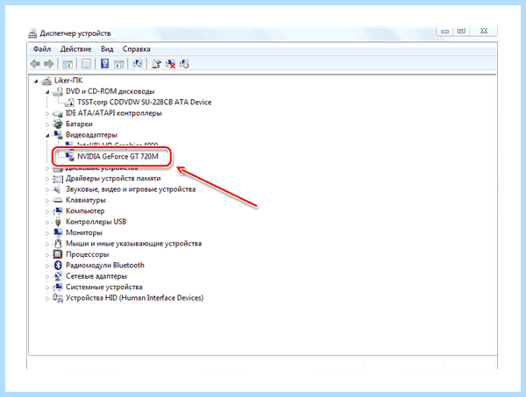Select Устройства HID (Human Interface Devices)
Viewport: 526px width, 397px height.
[134, 298]
